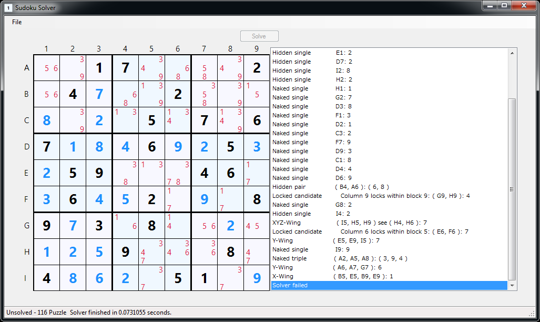Click Sudoku cell C1 containing blue 8
The height and width of the screenshot is (322, 540).
click(46, 120)
